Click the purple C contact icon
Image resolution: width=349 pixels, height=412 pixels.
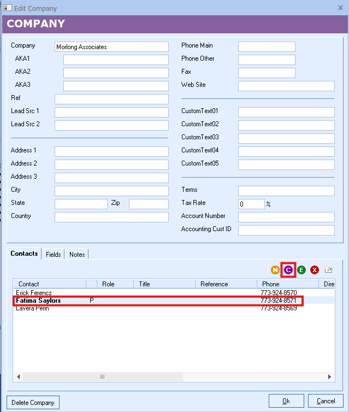[288, 269]
